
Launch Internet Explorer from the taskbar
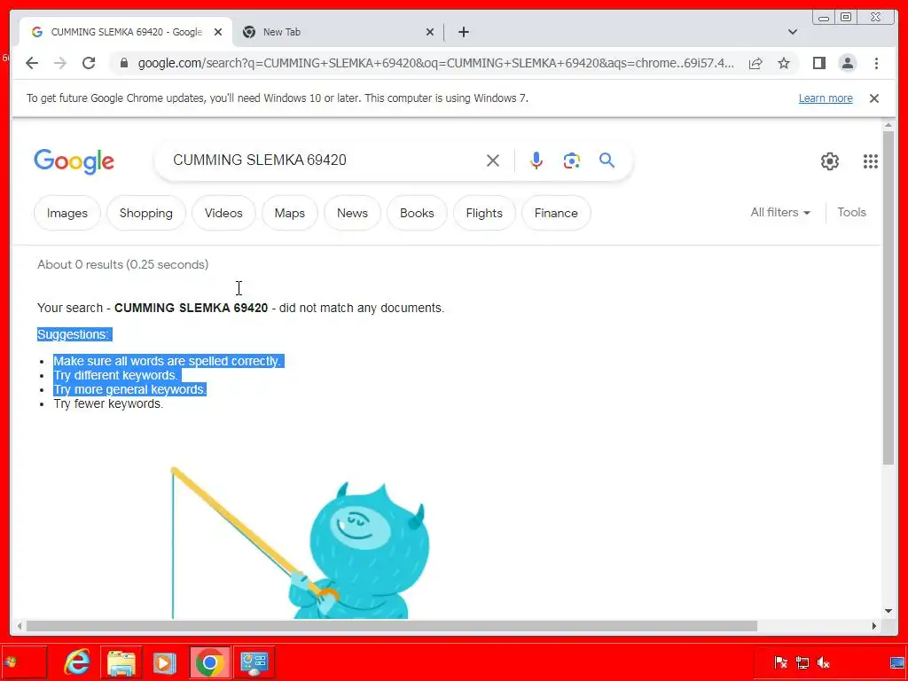point(78,662)
